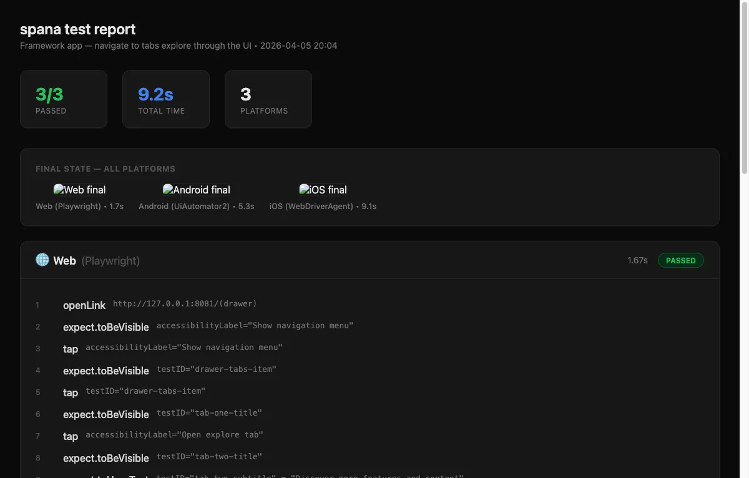Click the http://127.0.0.1:8081/(drawer) URL
Screen dimensions: 749x478
(185, 304)
